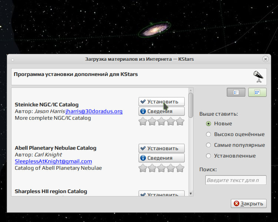
Task: Open jharris@30doradus.org email link
Action: [94, 111]
